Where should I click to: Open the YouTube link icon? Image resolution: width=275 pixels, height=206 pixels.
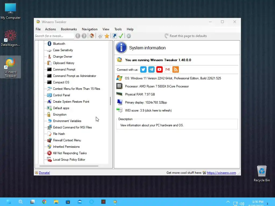point(160,69)
